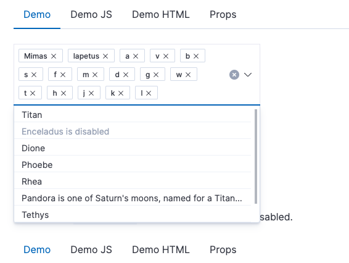This screenshot has height=263, width=349.
Task: Choose Dione in the options dropdown
Action: tap(133, 148)
